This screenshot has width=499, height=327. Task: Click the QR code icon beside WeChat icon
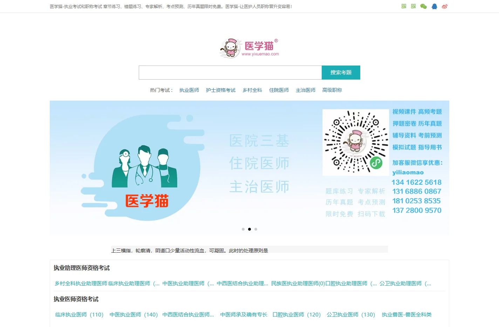point(413,6)
